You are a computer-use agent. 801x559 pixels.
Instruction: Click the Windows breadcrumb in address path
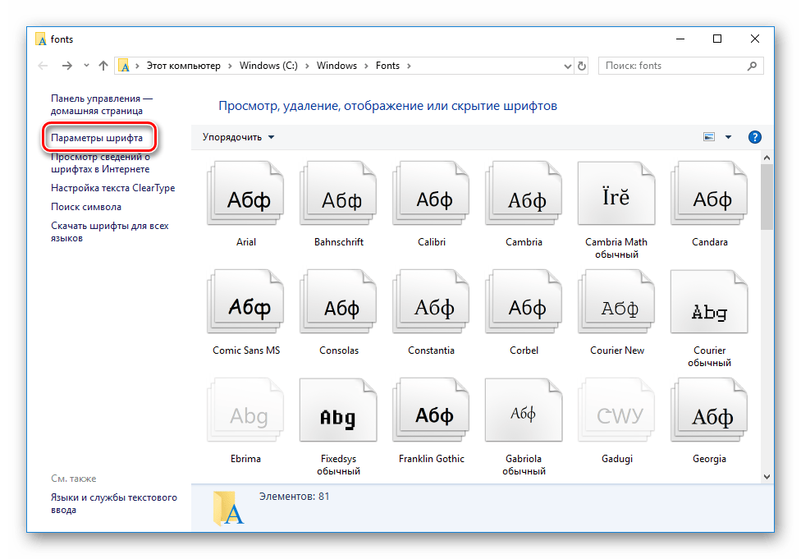click(336, 66)
